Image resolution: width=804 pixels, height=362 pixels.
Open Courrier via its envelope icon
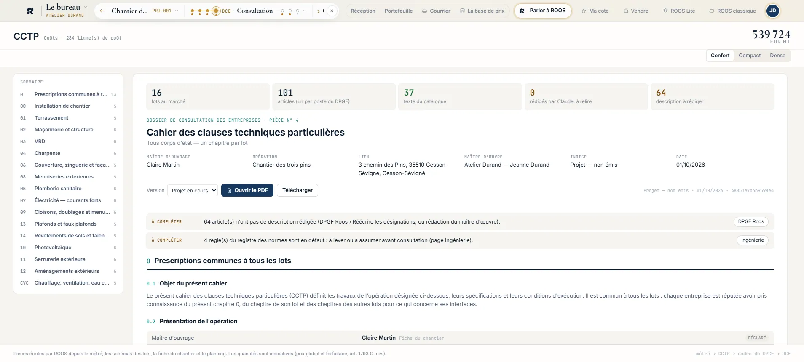(x=424, y=11)
